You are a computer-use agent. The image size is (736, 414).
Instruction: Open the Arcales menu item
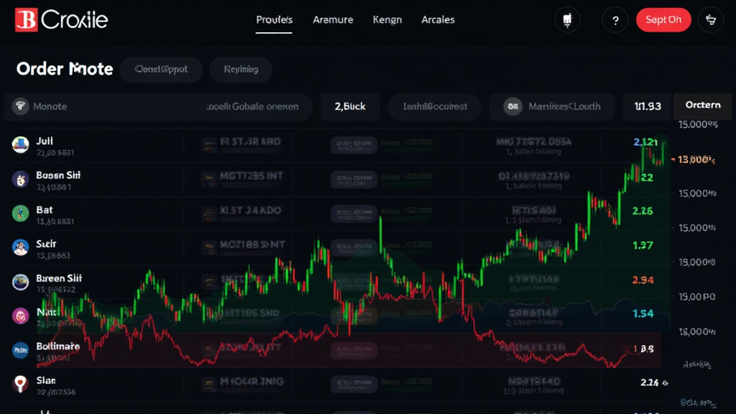(438, 19)
